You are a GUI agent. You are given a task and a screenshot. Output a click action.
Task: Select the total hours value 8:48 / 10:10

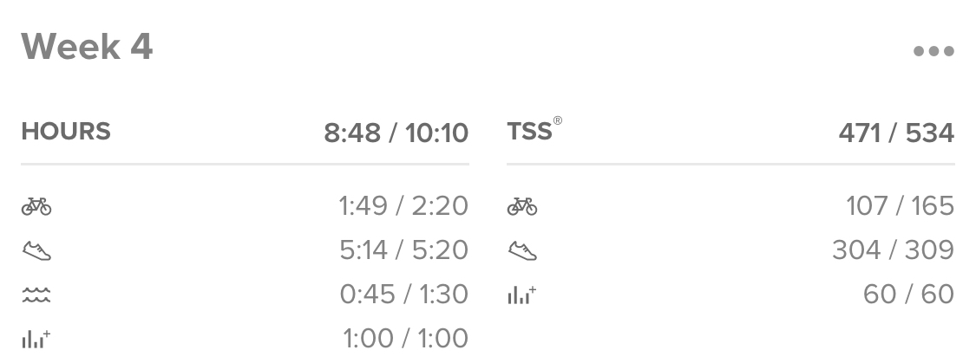(x=396, y=133)
